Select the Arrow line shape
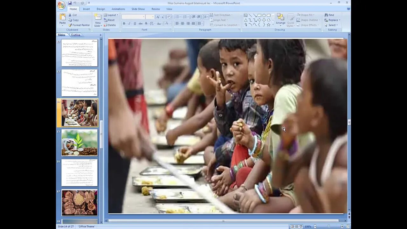 pyautogui.click(x=255, y=15)
